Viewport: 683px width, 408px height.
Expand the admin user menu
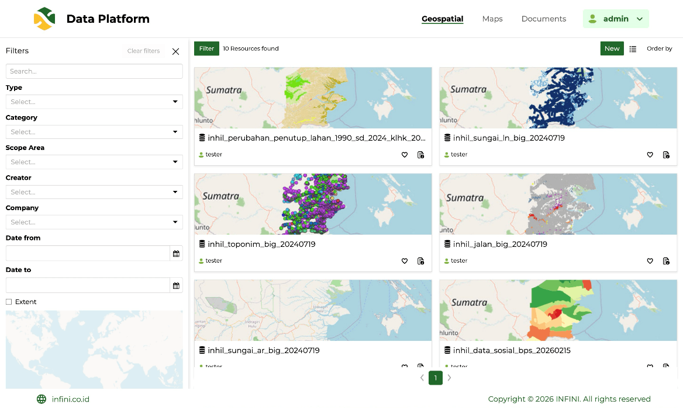tap(616, 19)
